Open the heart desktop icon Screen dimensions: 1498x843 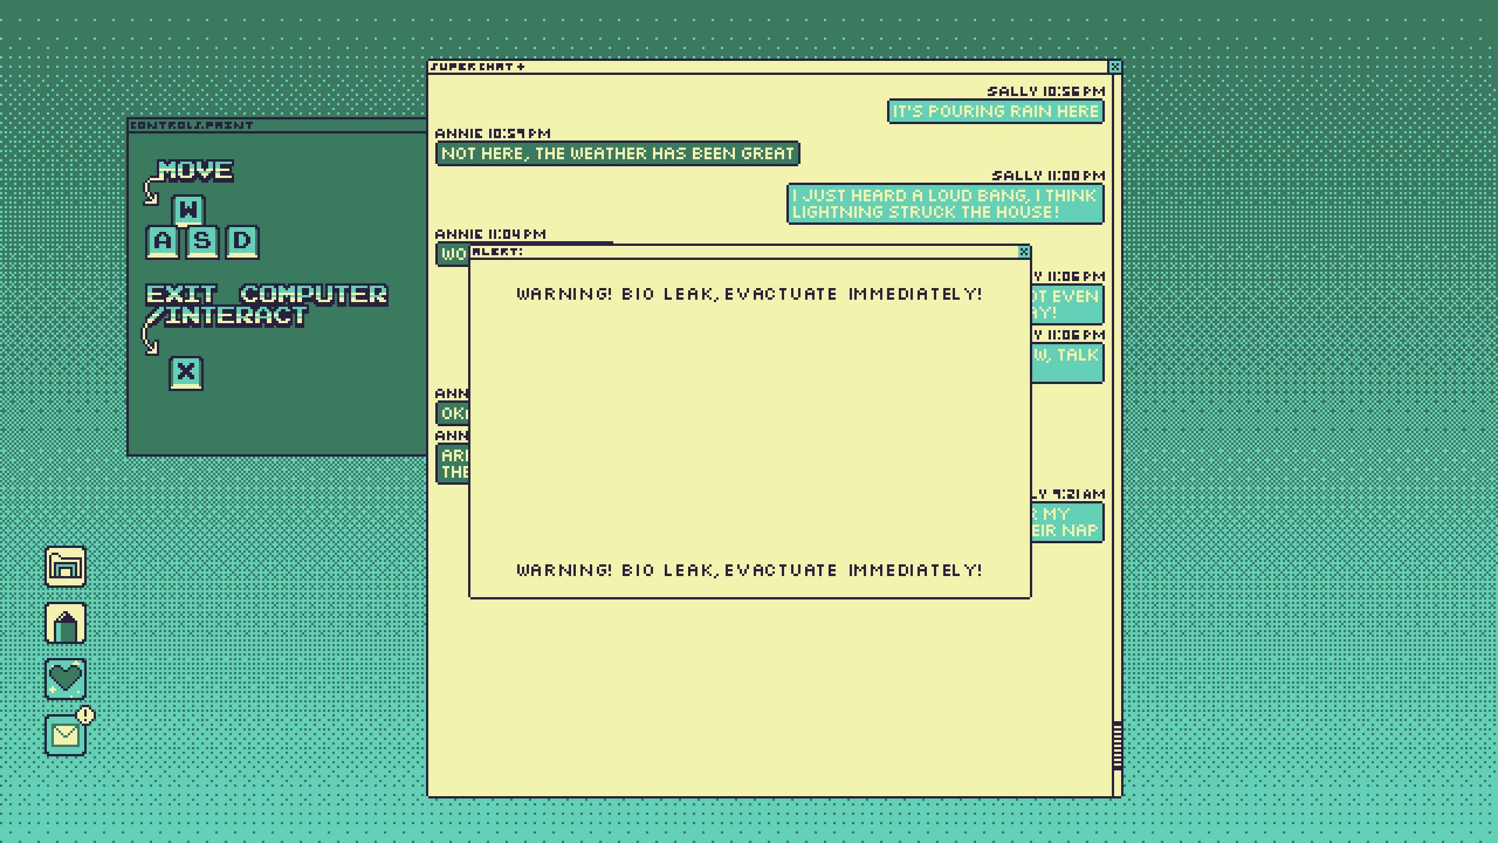66,679
